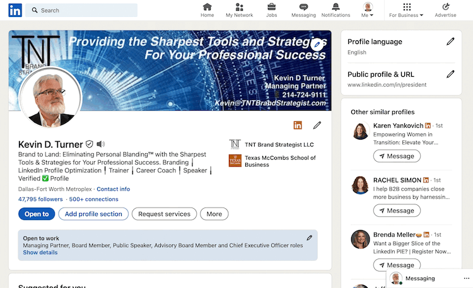Click Add profile section button
473x288 pixels.
tap(93, 214)
